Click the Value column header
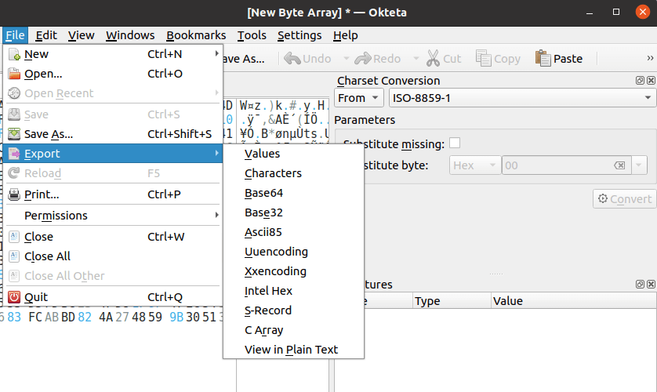 point(573,301)
